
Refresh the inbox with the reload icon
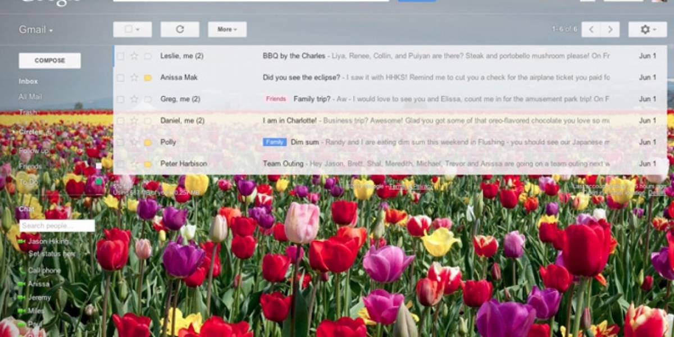click(x=180, y=29)
